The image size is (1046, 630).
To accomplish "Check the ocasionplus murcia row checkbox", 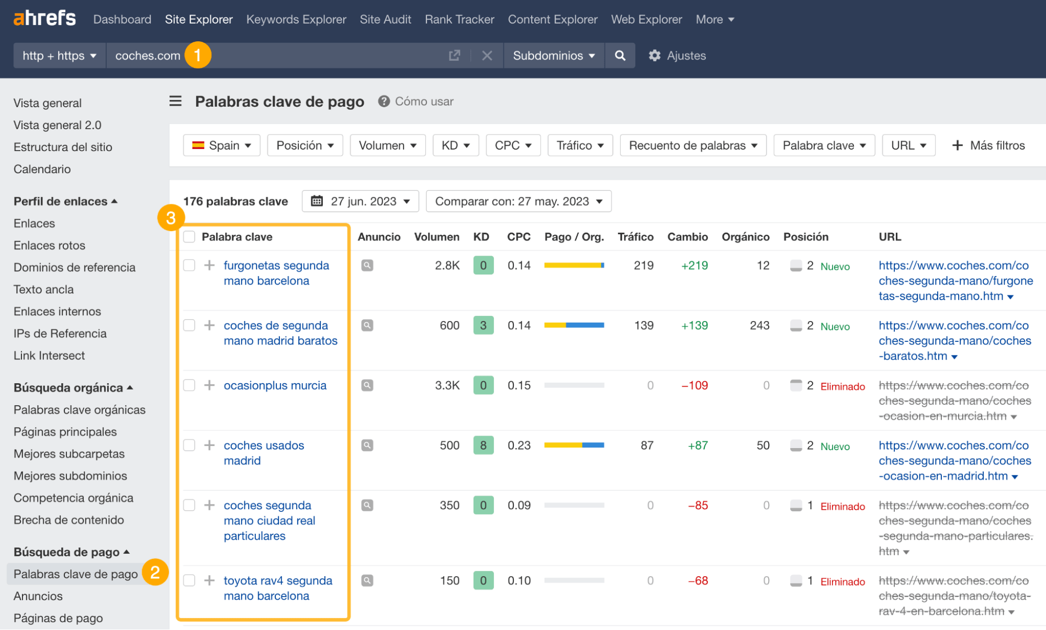I will (189, 385).
